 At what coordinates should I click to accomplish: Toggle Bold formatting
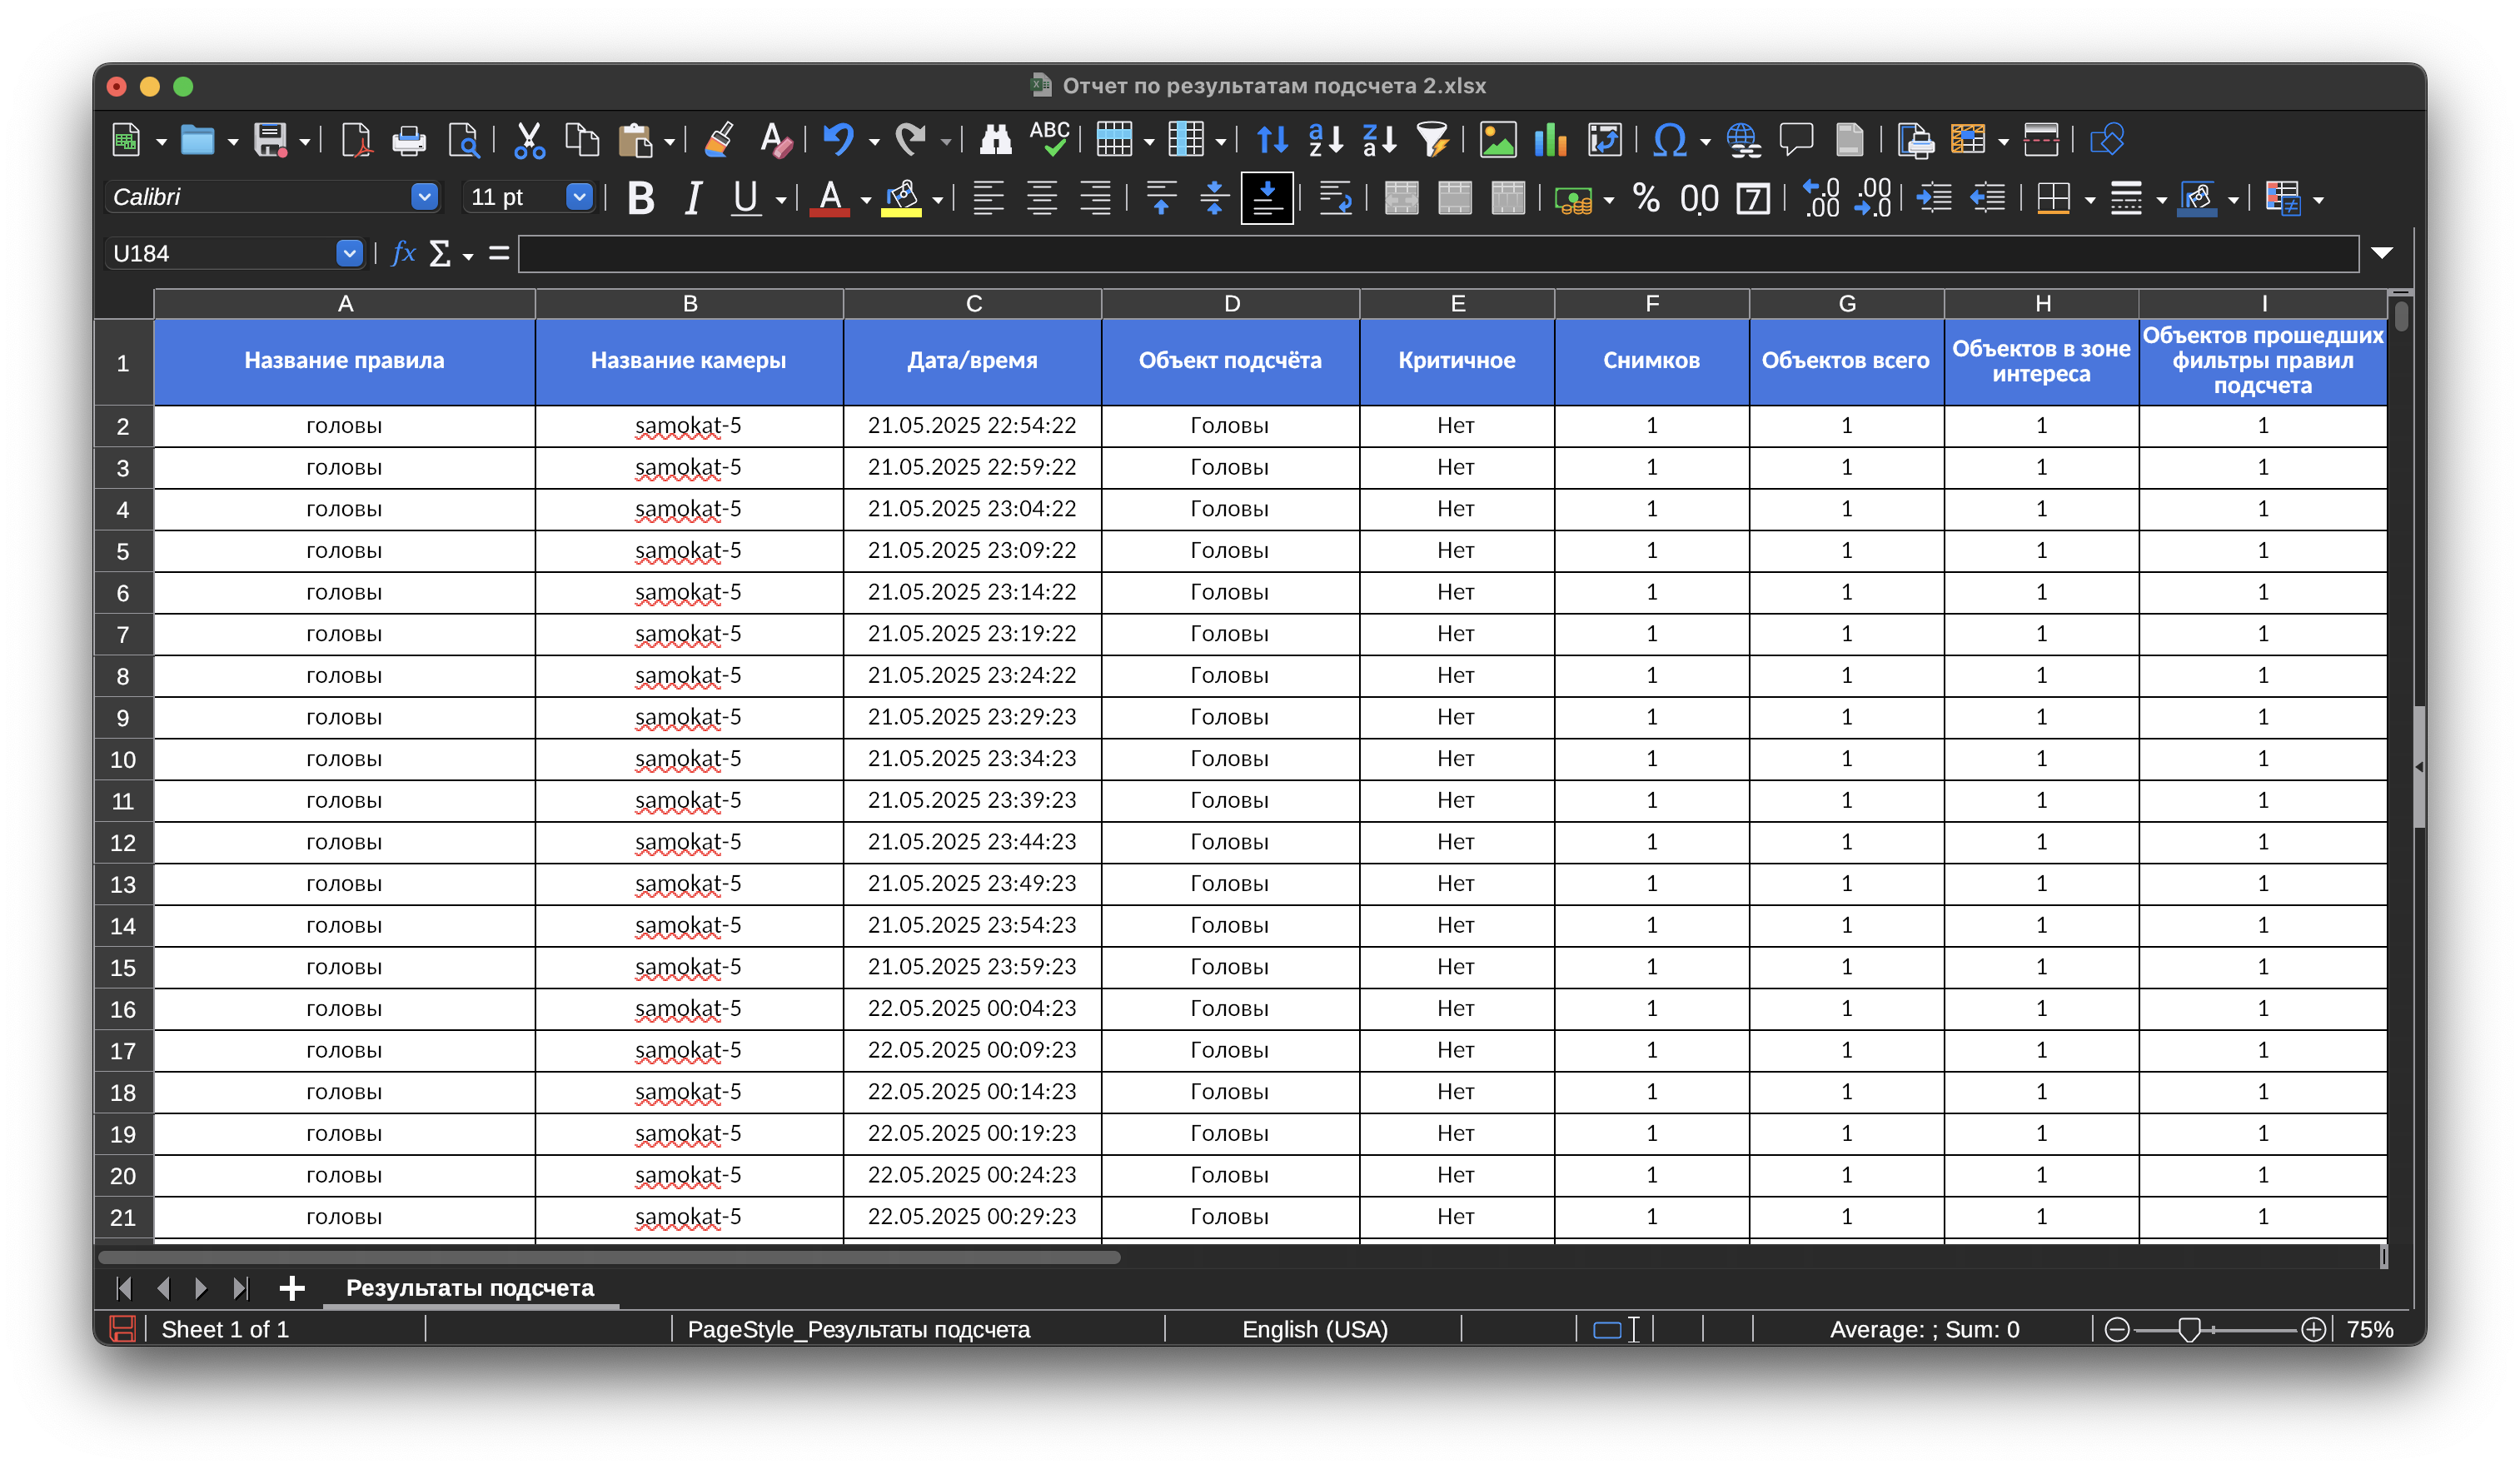tap(640, 198)
